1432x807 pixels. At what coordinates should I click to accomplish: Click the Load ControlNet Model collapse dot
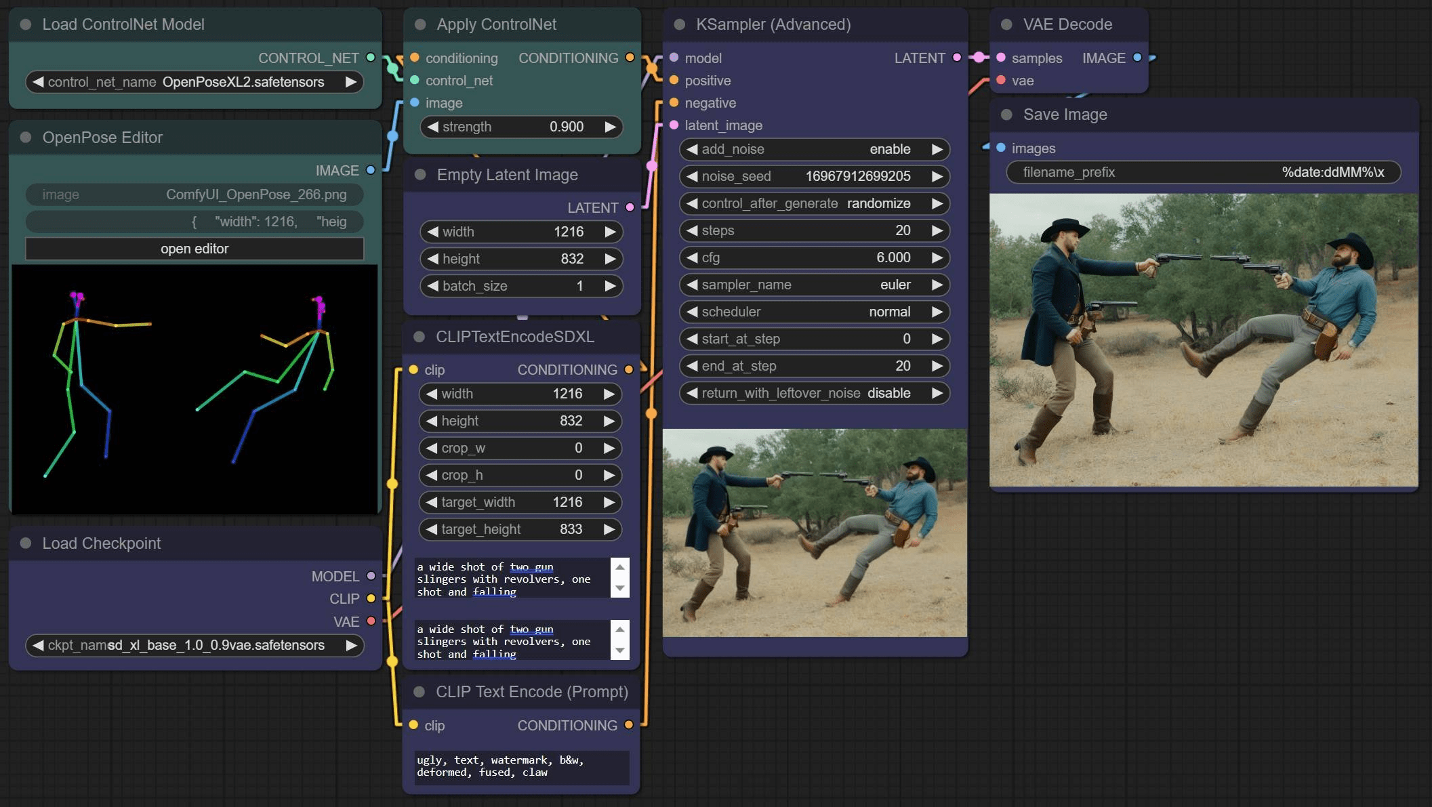[x=26, y=24]
